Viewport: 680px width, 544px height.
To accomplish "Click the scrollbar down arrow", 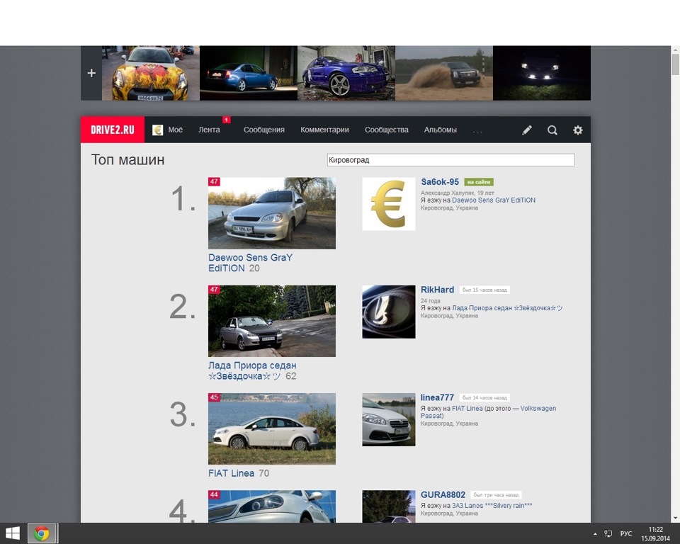I will pyautogui.click(x=675, y=518).
